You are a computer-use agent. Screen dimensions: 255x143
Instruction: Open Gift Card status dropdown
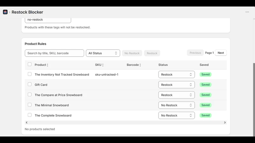click(x=177, y=85)
